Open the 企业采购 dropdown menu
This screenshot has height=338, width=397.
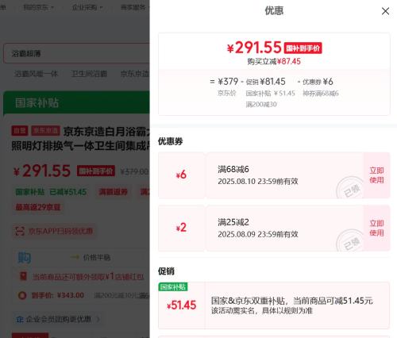(x=87, y=7)
